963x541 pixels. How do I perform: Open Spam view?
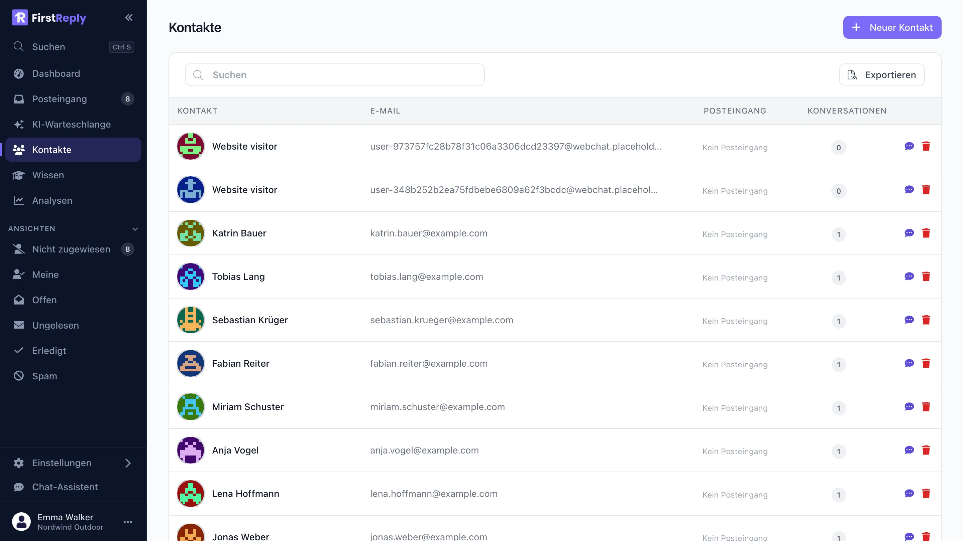coord(73,376)
